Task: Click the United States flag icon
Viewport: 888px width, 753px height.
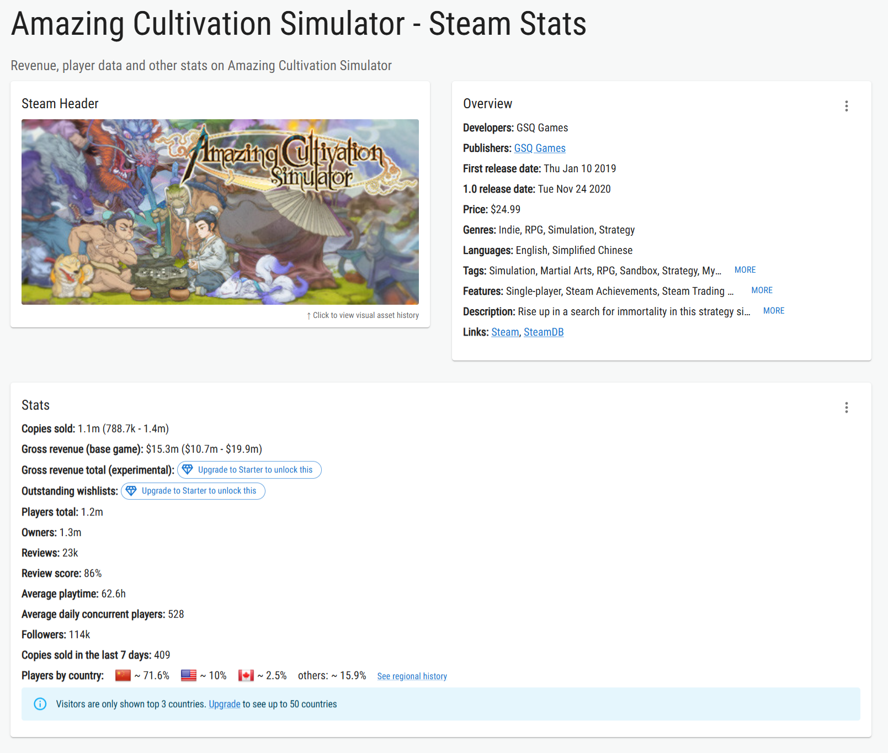Action: (x=189, y=675)
